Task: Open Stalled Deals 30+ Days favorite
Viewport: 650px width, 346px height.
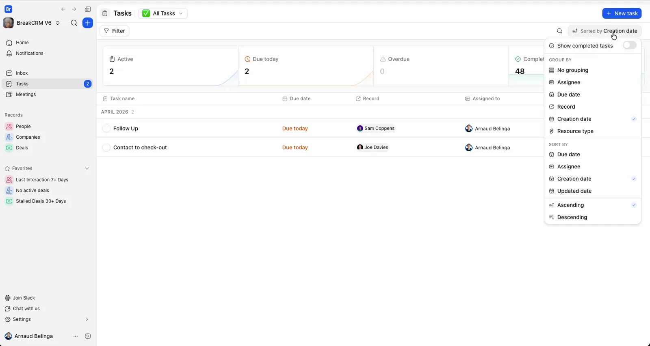Action: click(x=48, y=201)
